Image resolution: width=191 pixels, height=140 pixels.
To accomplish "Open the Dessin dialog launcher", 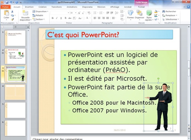I will click(159, 23).
